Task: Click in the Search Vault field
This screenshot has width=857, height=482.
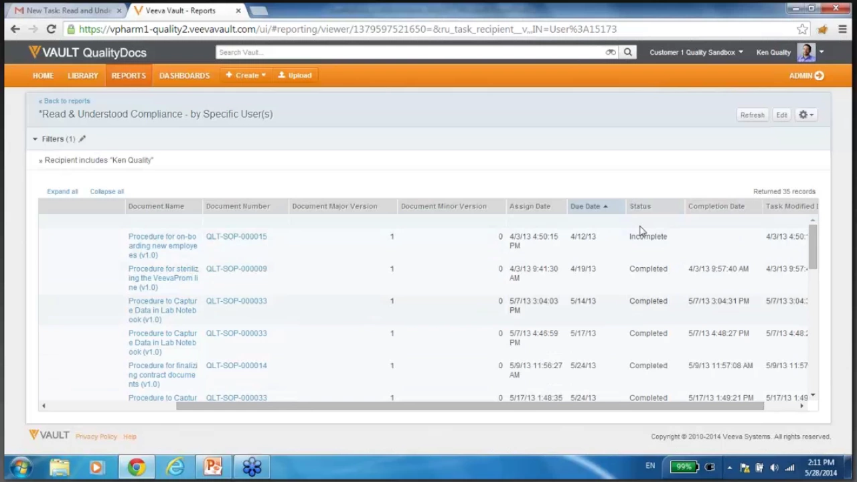Action: pos(410,52)
